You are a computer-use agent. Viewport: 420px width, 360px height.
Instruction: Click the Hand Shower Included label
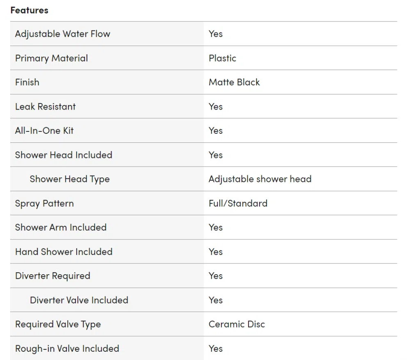point(64,252)
